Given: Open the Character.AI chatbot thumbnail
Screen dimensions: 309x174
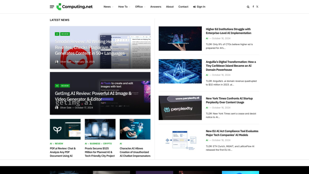Looking at the screenshot, I should (x=135, y=129).
